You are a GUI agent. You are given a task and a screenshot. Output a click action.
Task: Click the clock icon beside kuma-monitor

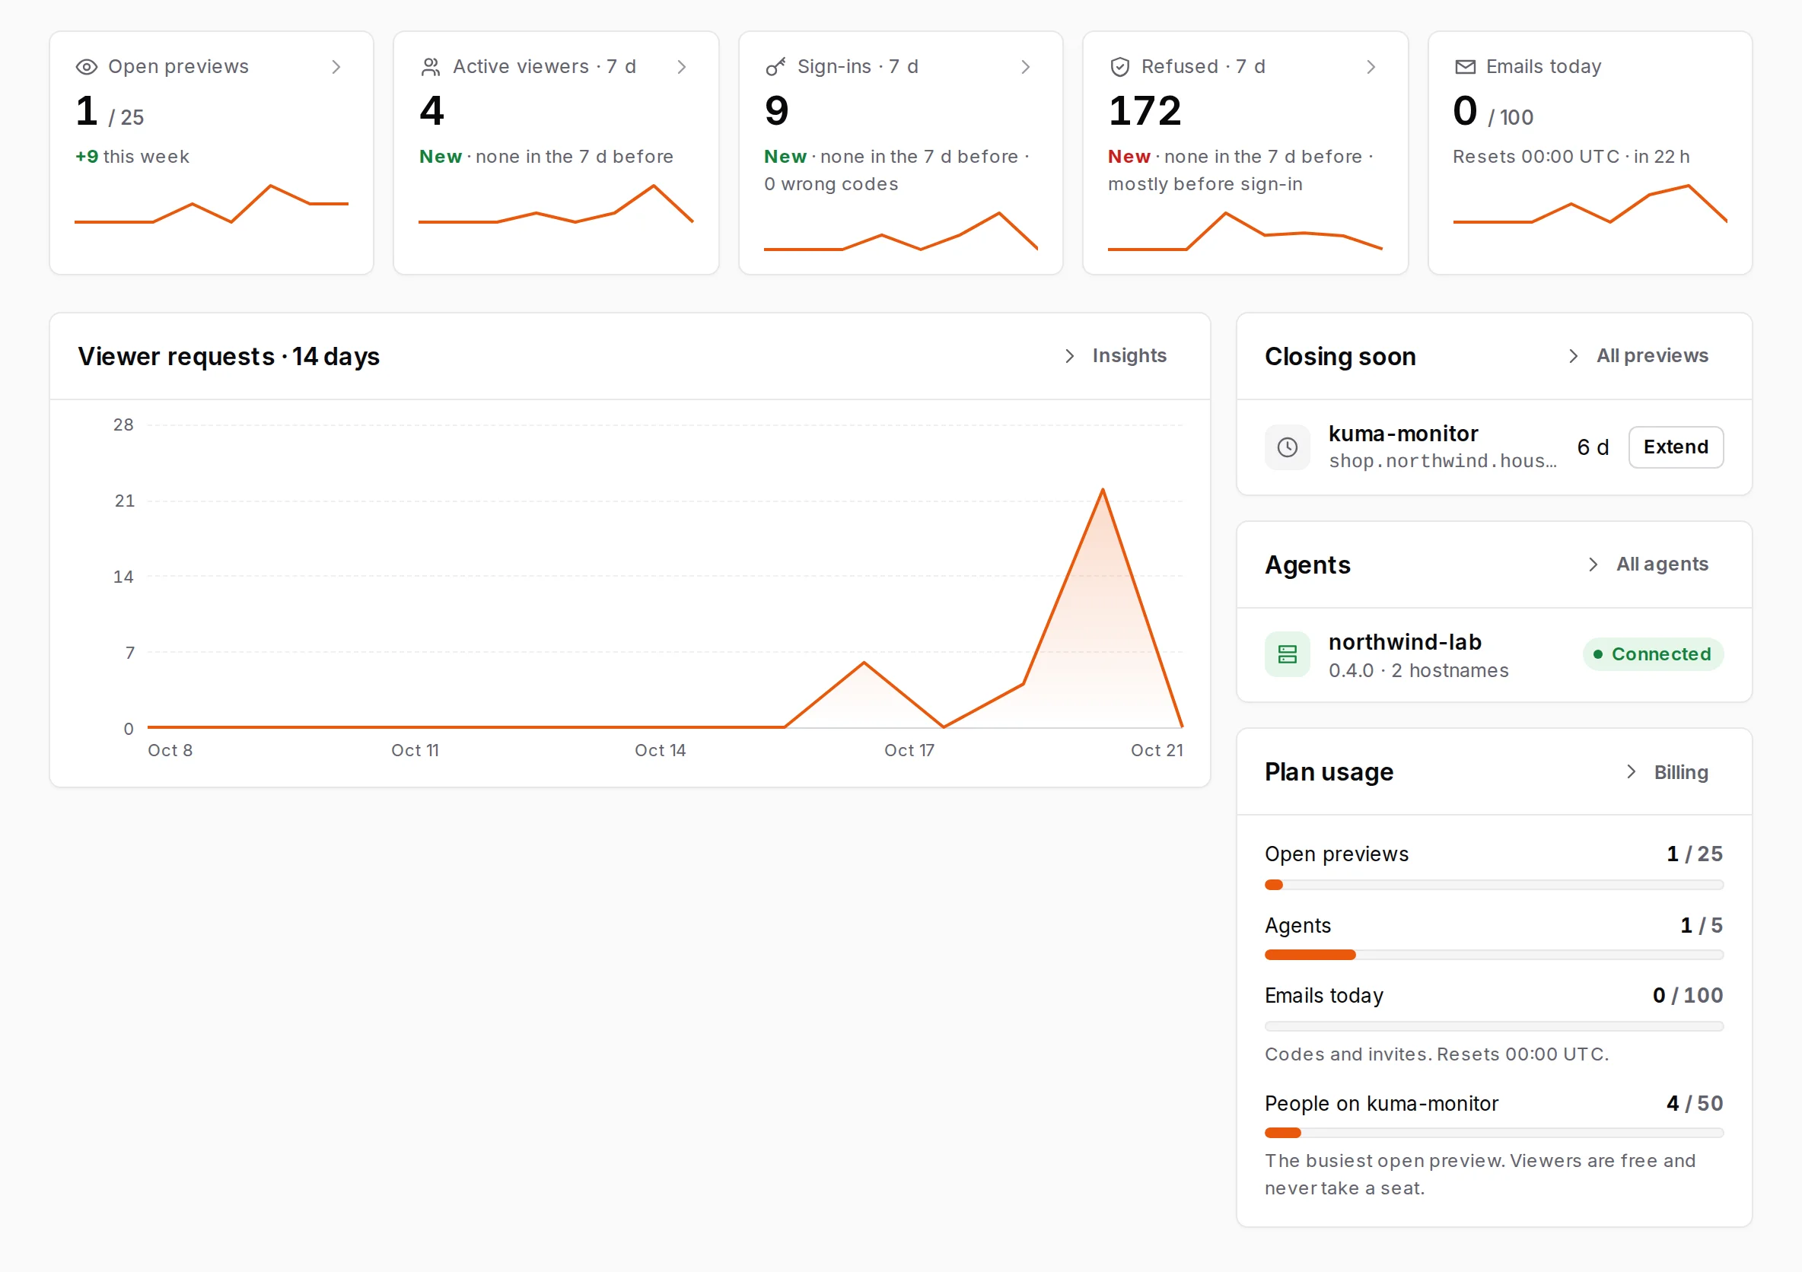click(x=1287, y=447)
